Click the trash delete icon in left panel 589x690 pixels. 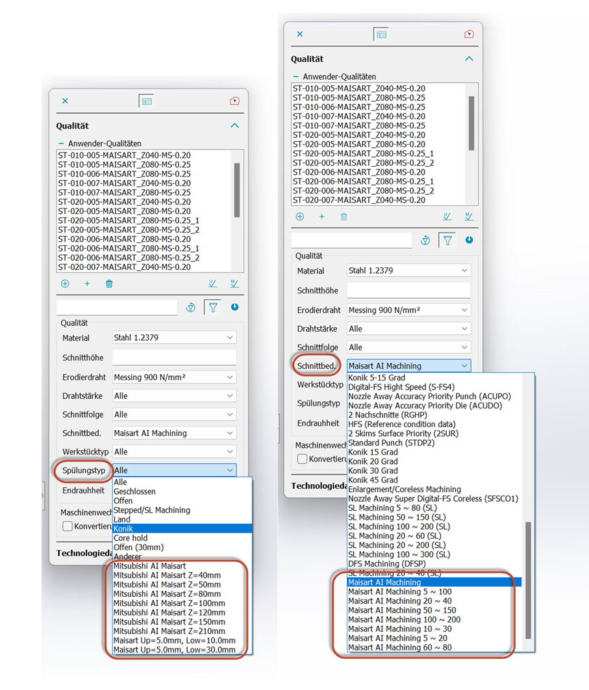[x=109, y=284]
